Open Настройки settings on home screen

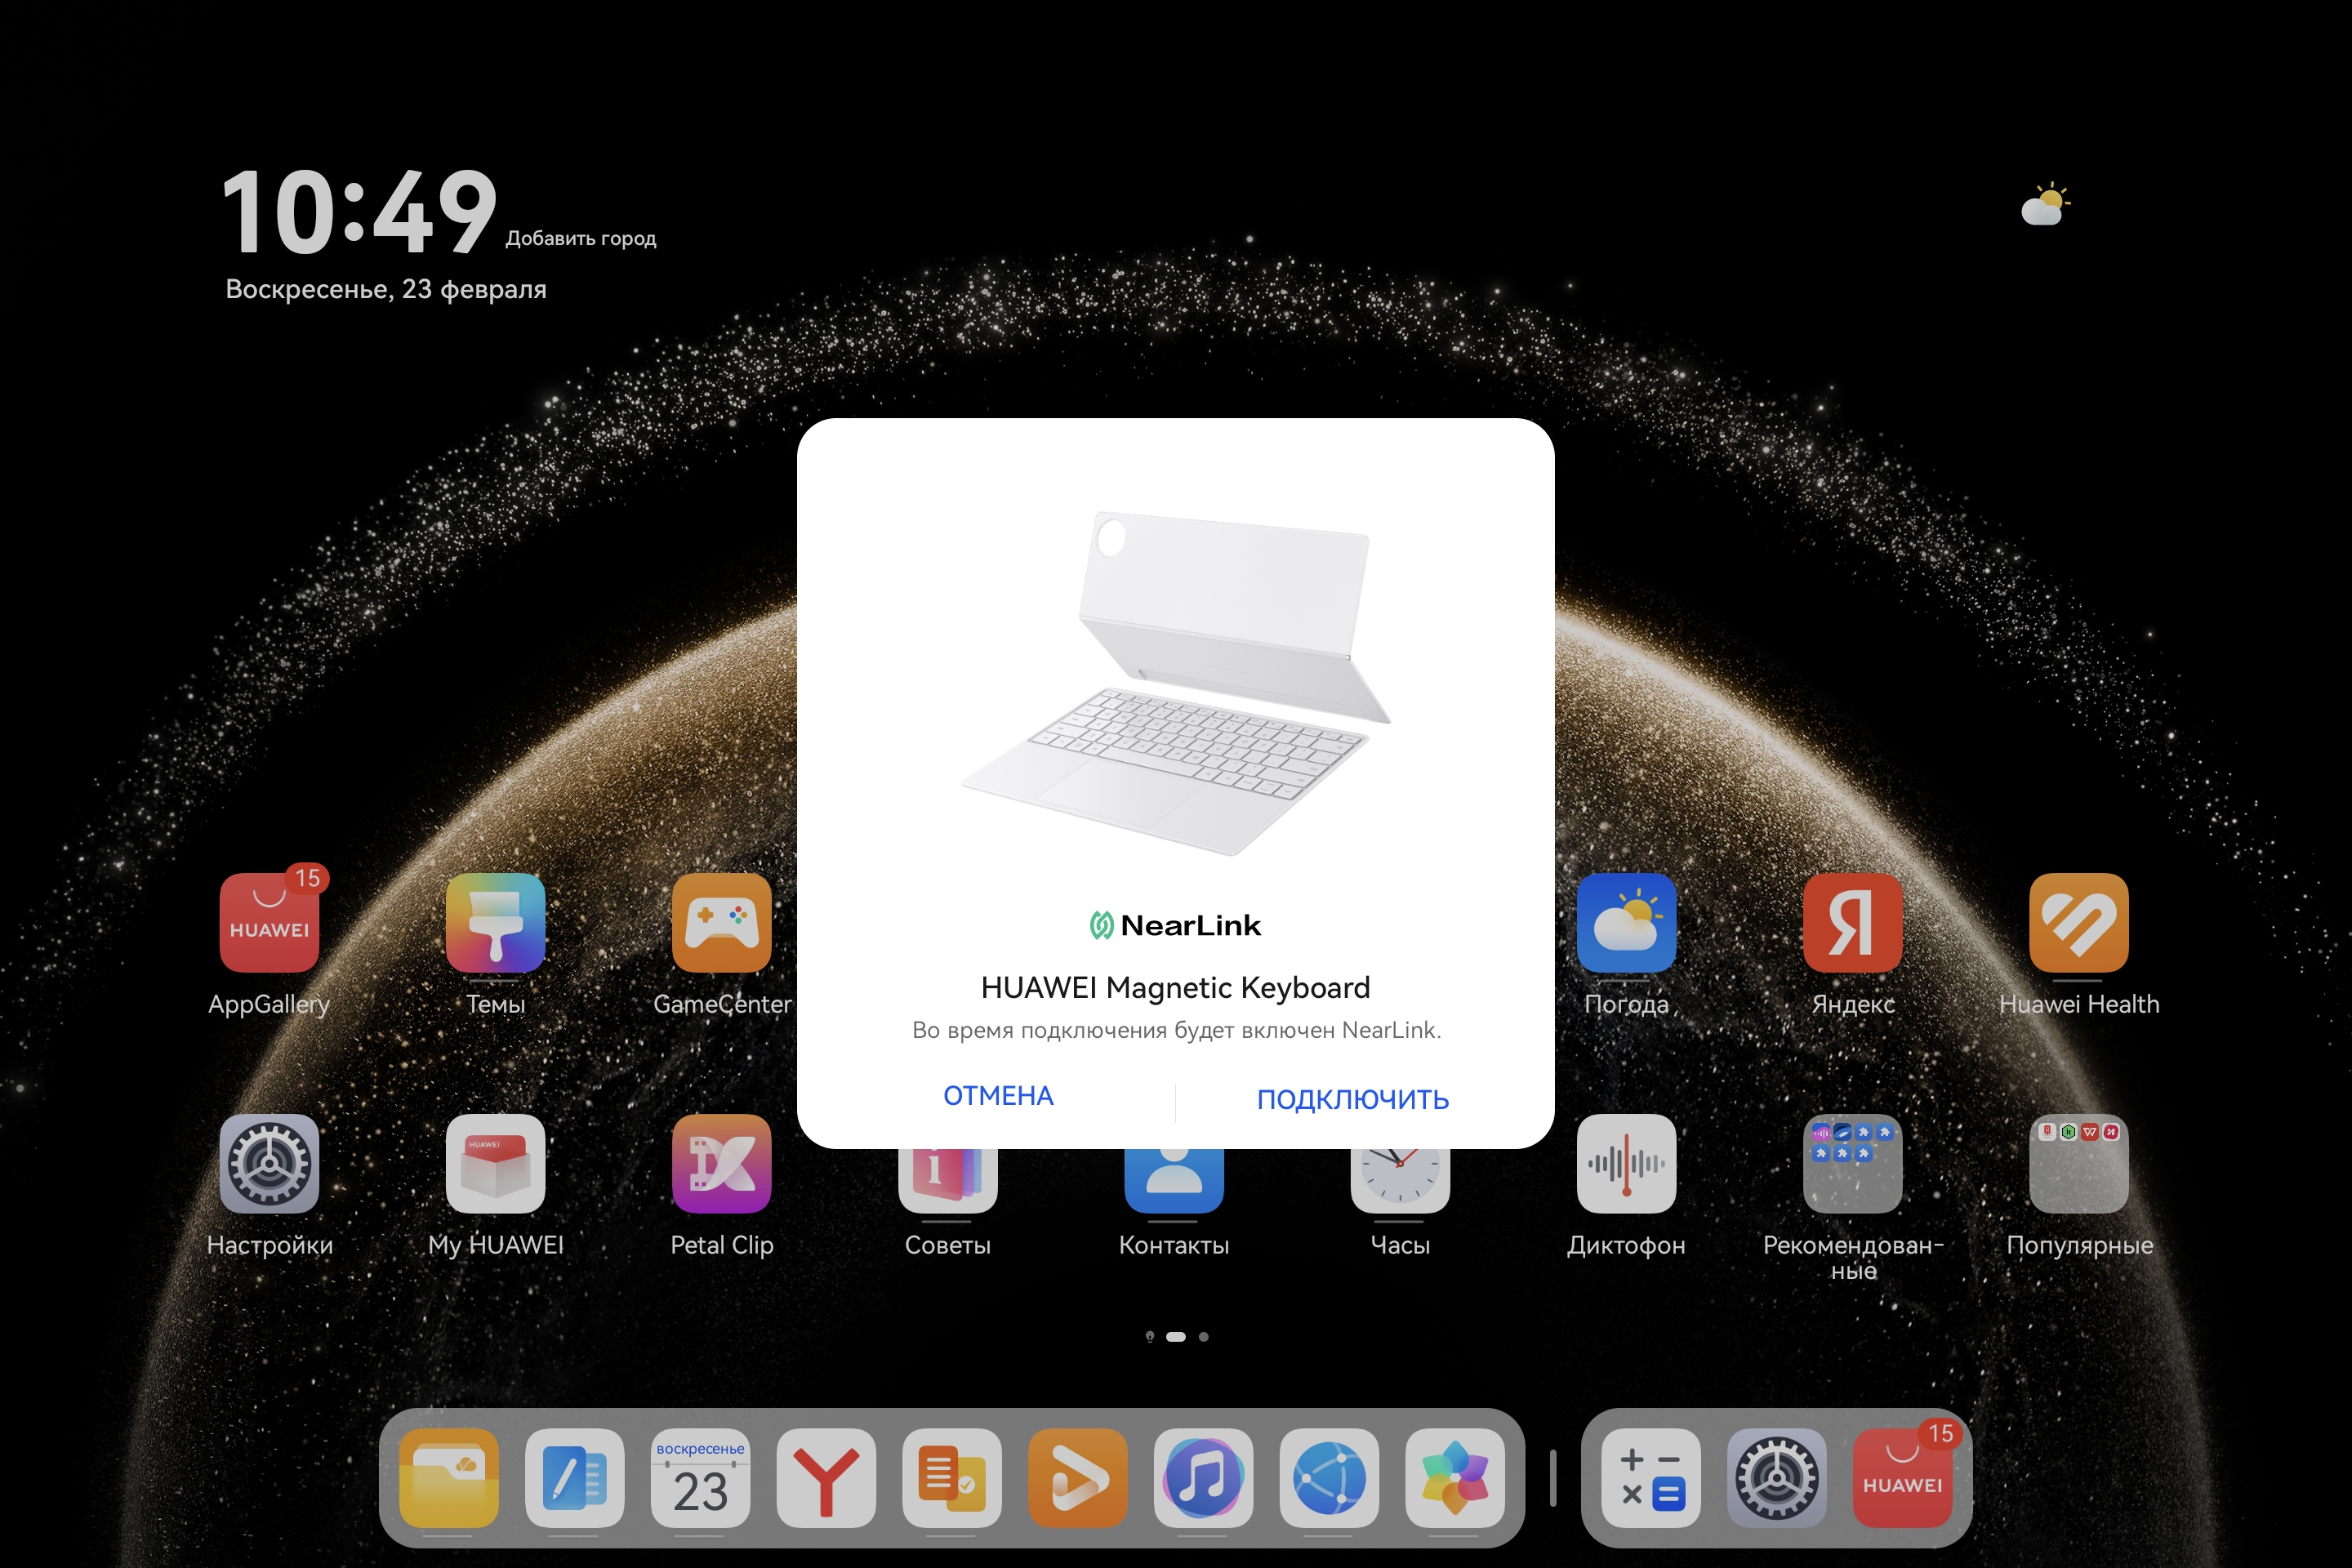[269, 1163]
